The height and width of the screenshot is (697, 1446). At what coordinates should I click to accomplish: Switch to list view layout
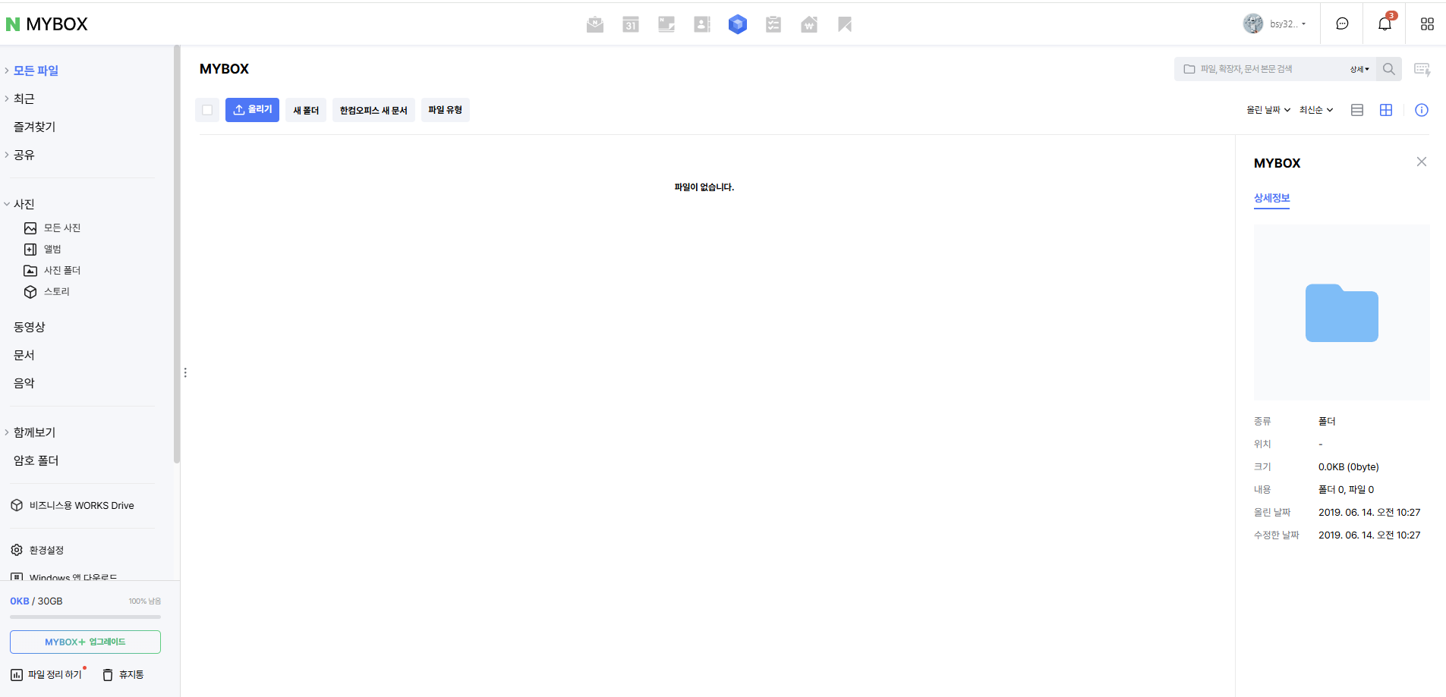1357,110
